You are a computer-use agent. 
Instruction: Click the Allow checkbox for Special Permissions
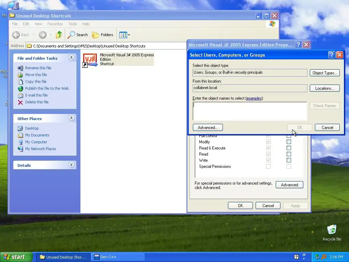[268, 166]
